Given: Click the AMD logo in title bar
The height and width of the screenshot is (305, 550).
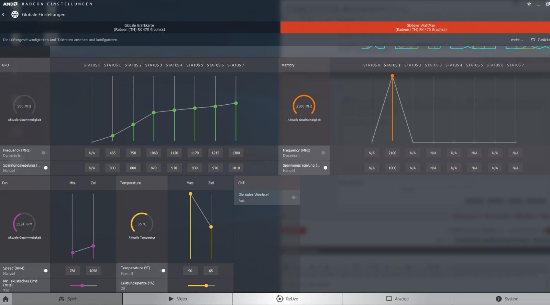Looking at the screenshot, I should [x=10, y=4].
